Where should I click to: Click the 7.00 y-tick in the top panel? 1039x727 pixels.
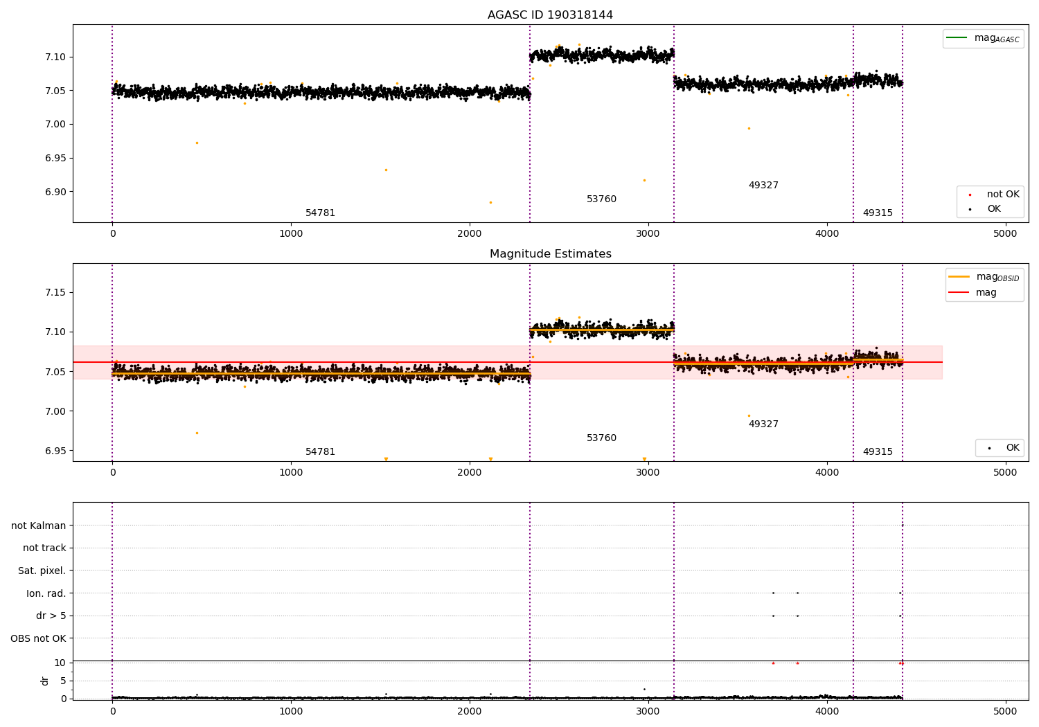55,125
